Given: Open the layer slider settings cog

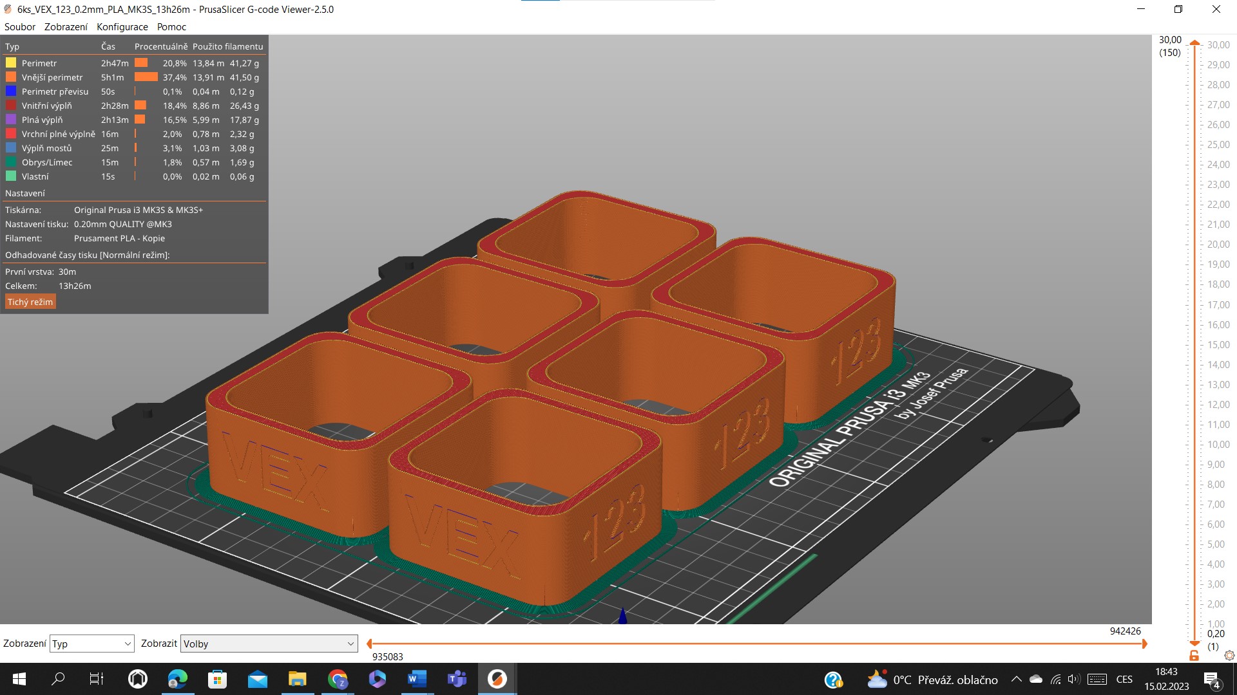Looking at the screenshot, I should (x=1229, y=655).
